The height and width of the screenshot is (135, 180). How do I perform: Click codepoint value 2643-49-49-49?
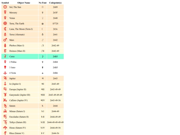(x=55, y=95)
